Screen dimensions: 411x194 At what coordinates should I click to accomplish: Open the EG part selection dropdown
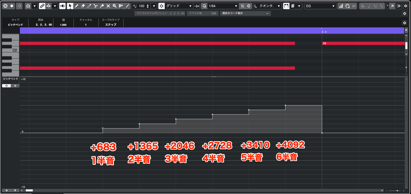(x=320, y=6)
